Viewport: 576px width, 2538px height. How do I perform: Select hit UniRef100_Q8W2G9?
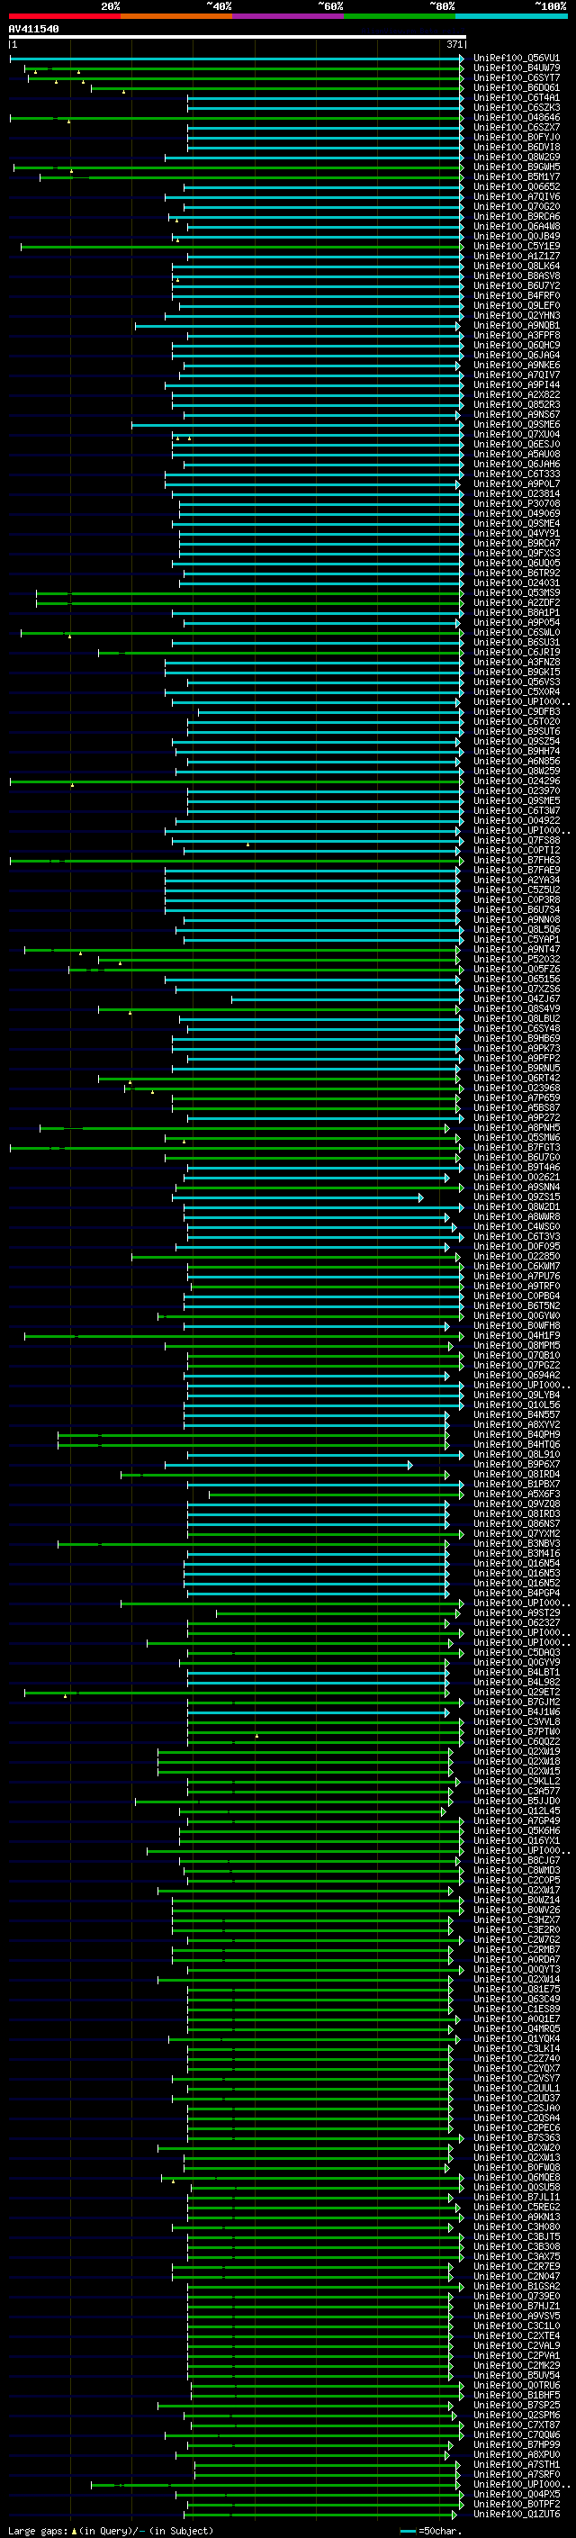(517, 158)
